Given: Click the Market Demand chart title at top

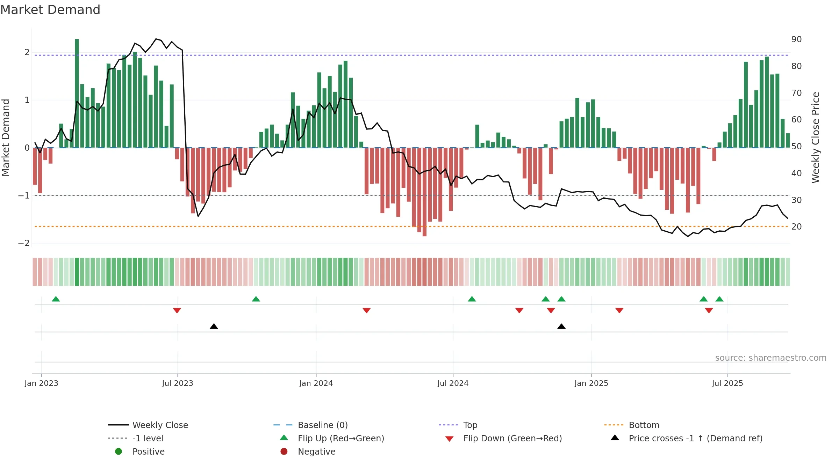Looking at the screenshot, I should (50, 10).
